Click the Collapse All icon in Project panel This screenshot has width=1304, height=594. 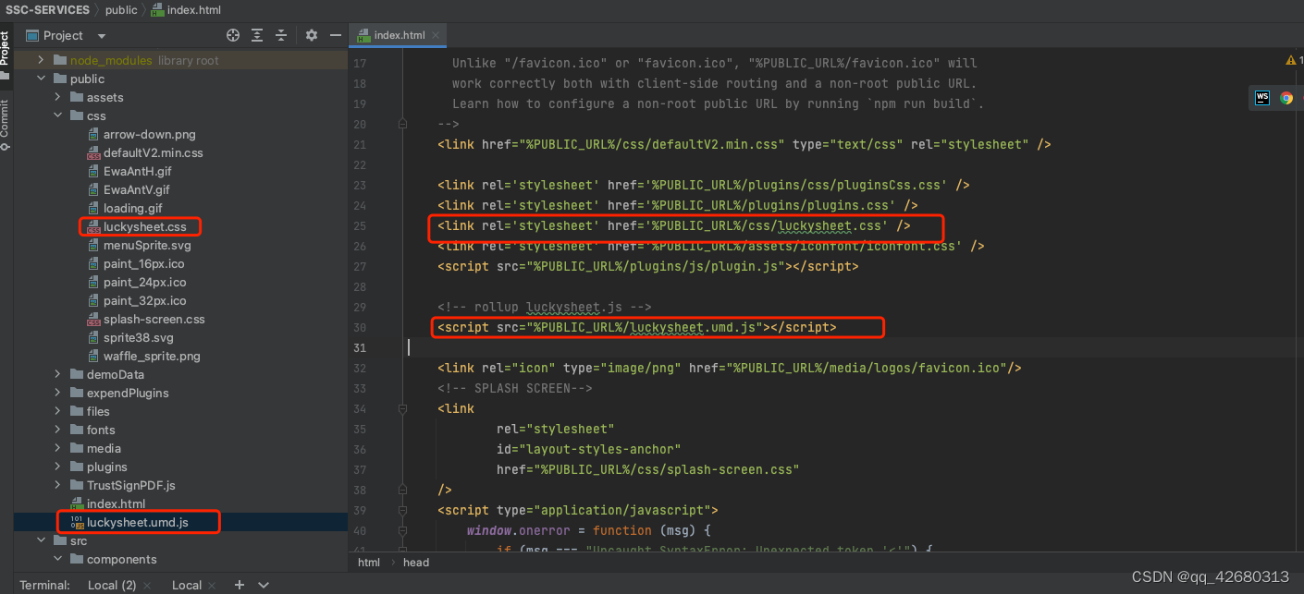click(281, 35)
